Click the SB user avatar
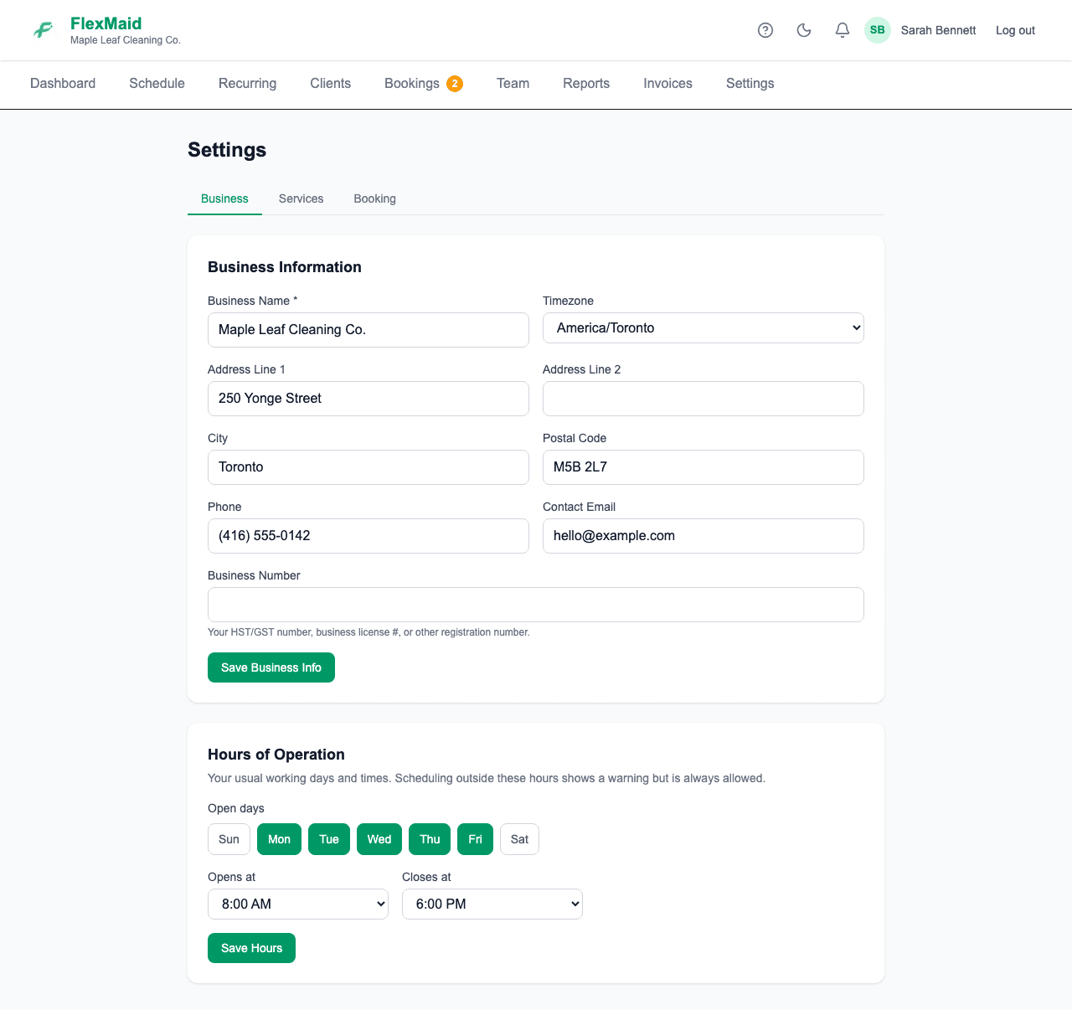The height and width of the screenshot is (1010, 1072). [878, 30]
